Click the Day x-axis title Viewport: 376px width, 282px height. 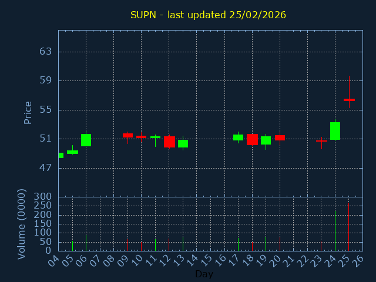(x=204, y=274)
